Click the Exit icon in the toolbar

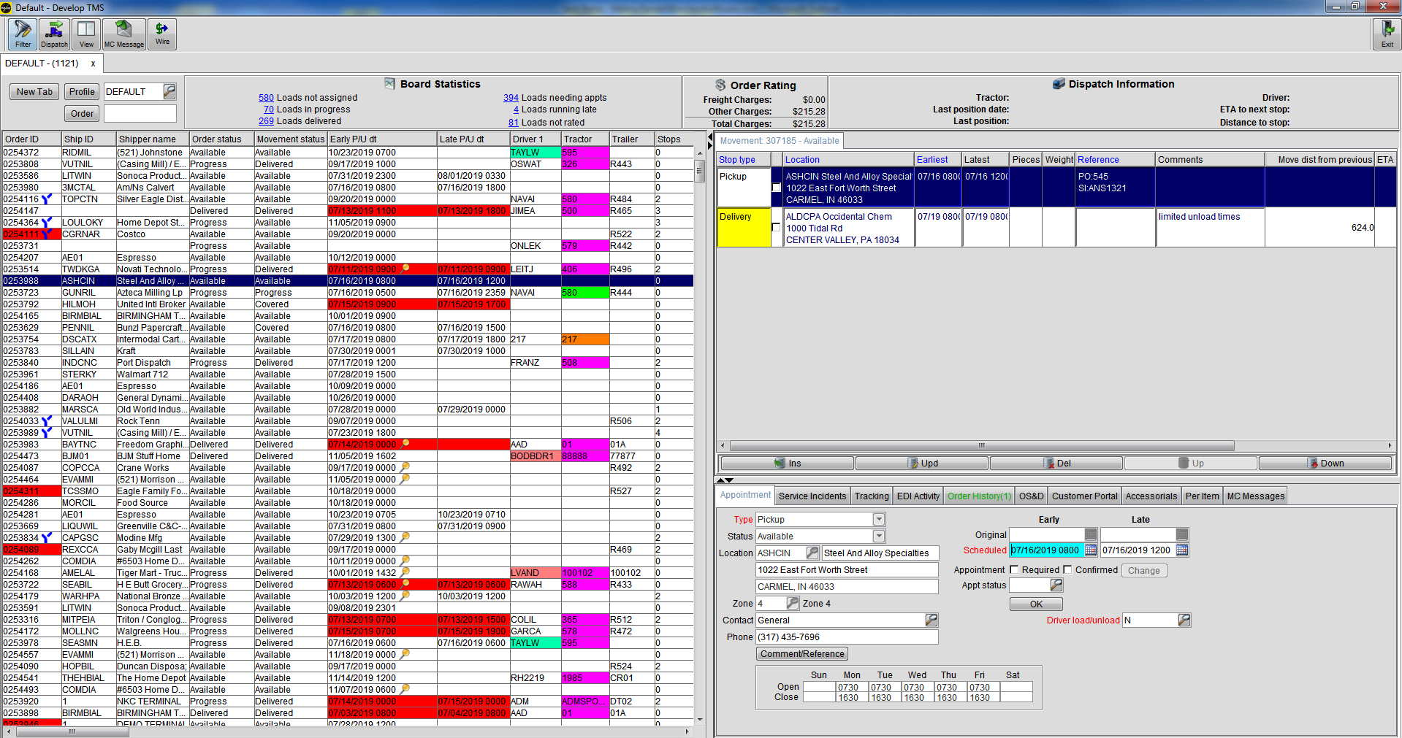(x=1386, y=34)
